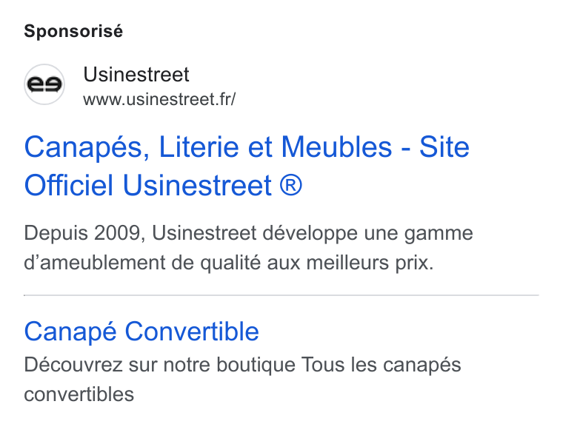Click the "d'ameublement de qualité" description line
563x444 pixels.
[x=142, y=263]
